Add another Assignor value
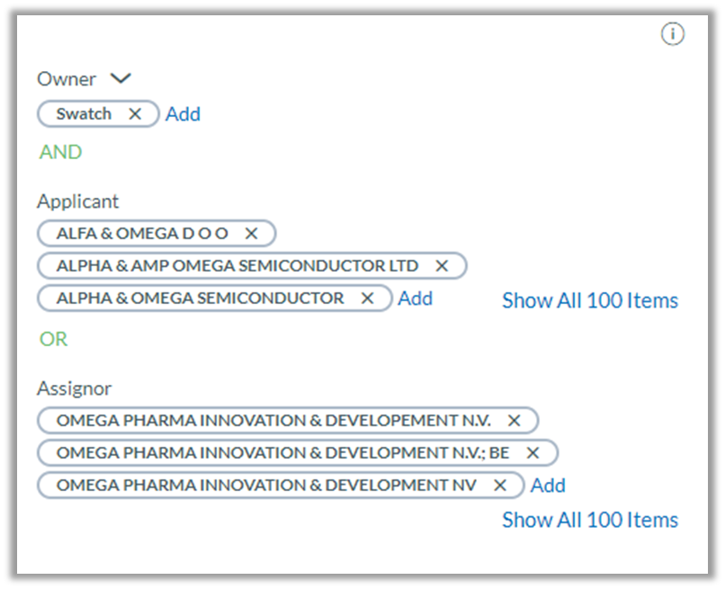The height and width of the screenshot is (589, 725). 548,486
